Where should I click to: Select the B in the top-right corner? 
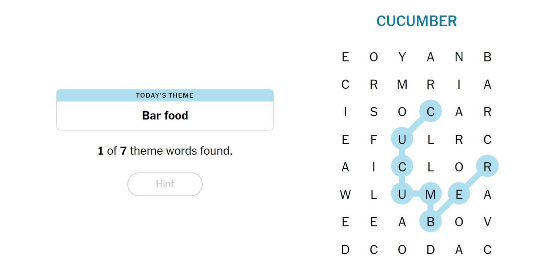click(487, 57)
